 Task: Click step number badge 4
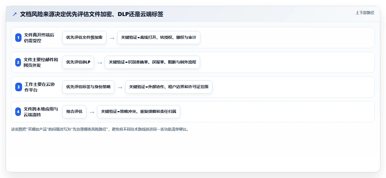click(18, 112)
